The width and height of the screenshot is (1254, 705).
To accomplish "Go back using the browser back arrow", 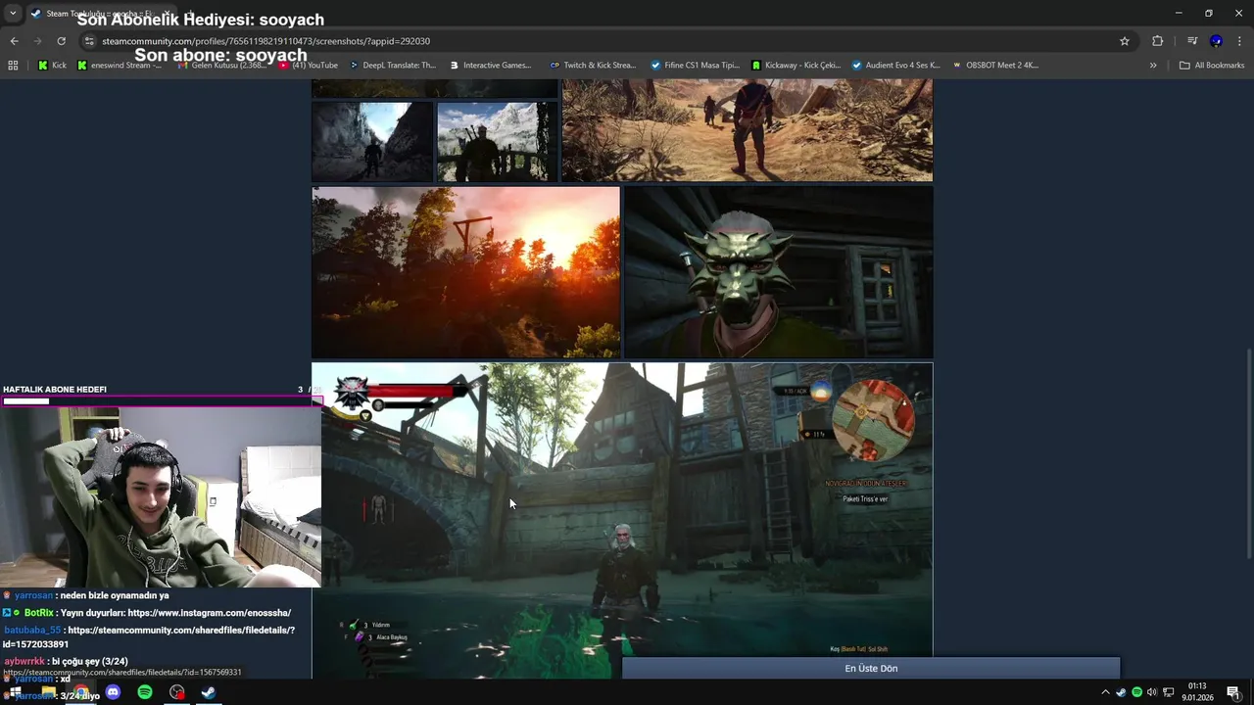I will coord(14,41).
